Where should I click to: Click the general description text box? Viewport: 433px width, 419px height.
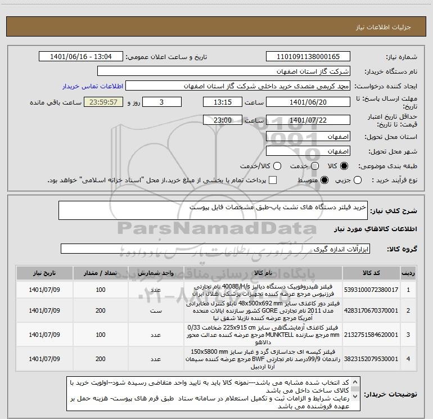213,210
